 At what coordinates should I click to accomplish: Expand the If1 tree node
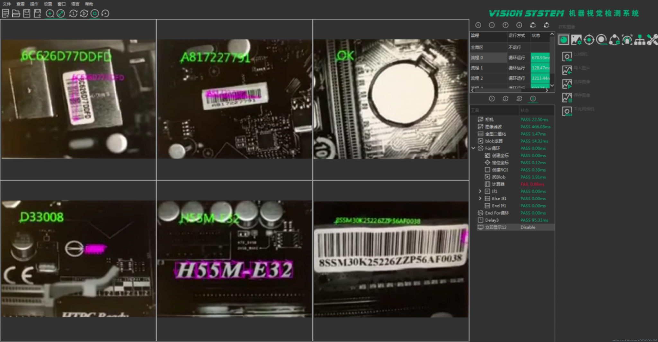pos(480,191)
